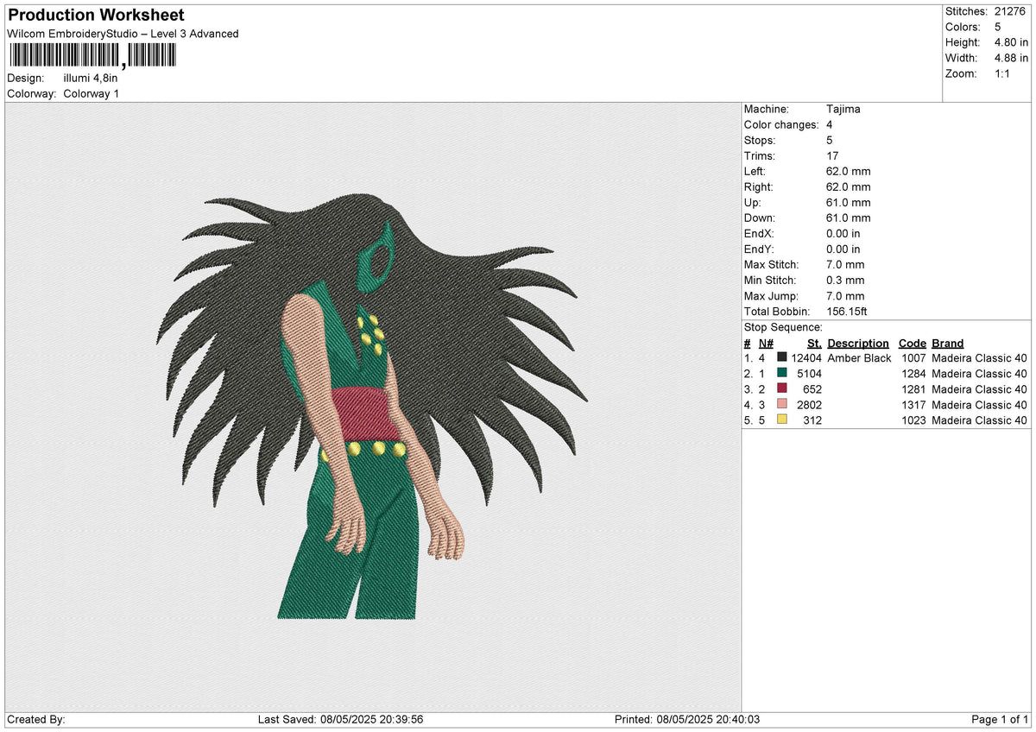Click the pink swatch for code 1317

(x=782, y=405)
